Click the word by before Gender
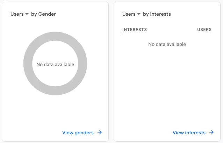Viewport: 223px width, 143px height. point(34,14)
